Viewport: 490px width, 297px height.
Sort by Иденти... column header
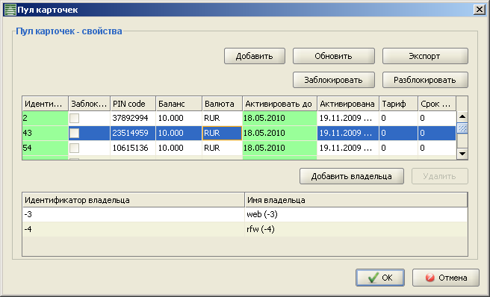pos(46,104)
